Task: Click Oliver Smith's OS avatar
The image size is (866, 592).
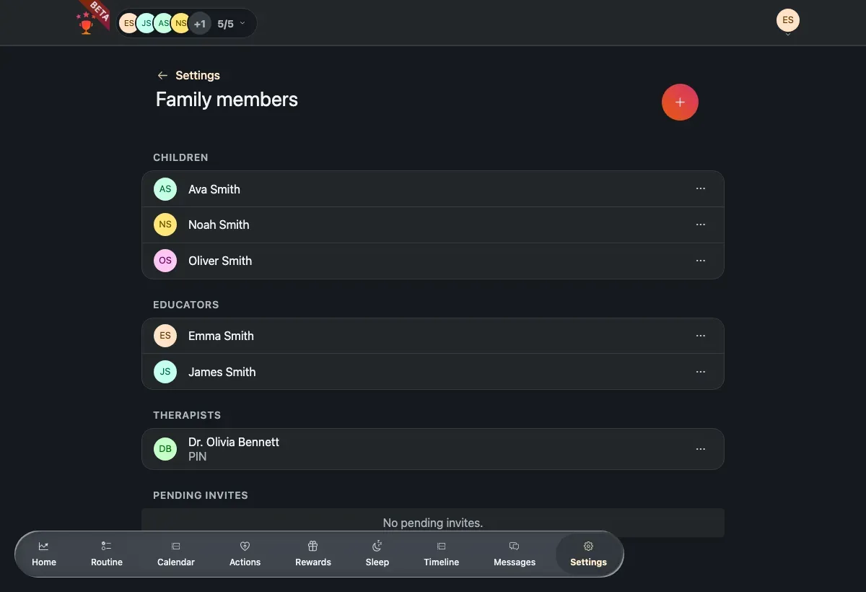Action: point(165,261)
